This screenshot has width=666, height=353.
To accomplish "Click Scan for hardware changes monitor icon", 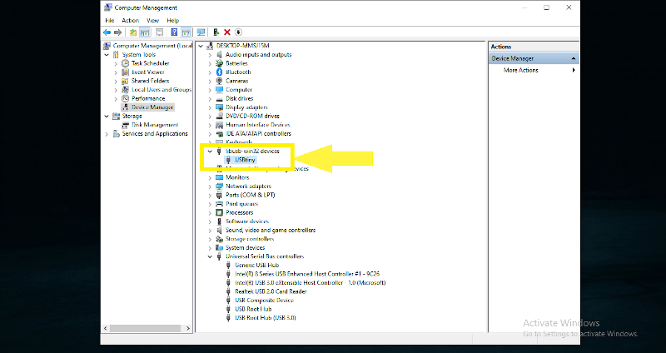I will (x=201, y=32).
